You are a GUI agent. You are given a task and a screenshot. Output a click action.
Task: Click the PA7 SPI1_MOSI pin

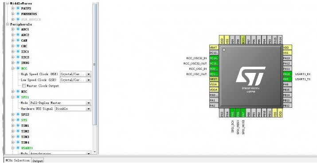click(x=243, y=113)
